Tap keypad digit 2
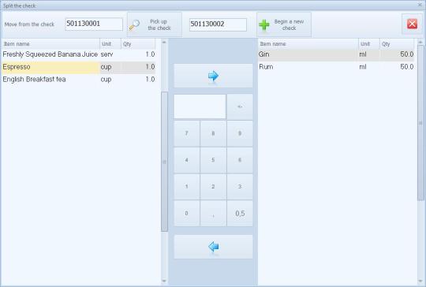The height and width of the screenshot is (287, 426). (x=213, y=187)
